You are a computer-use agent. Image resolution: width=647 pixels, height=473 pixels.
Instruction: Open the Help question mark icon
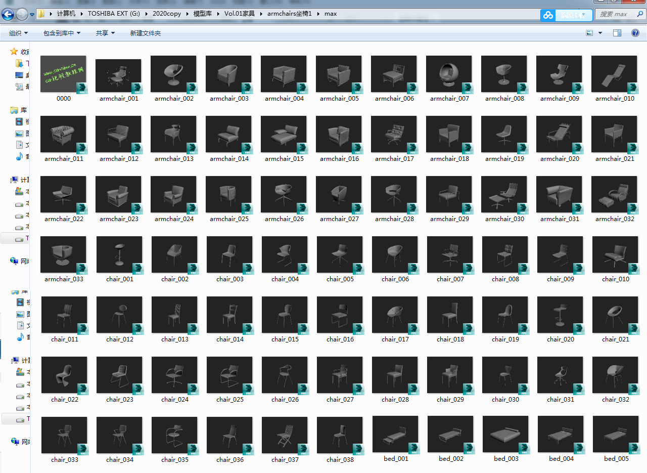[x=635, y=33]
